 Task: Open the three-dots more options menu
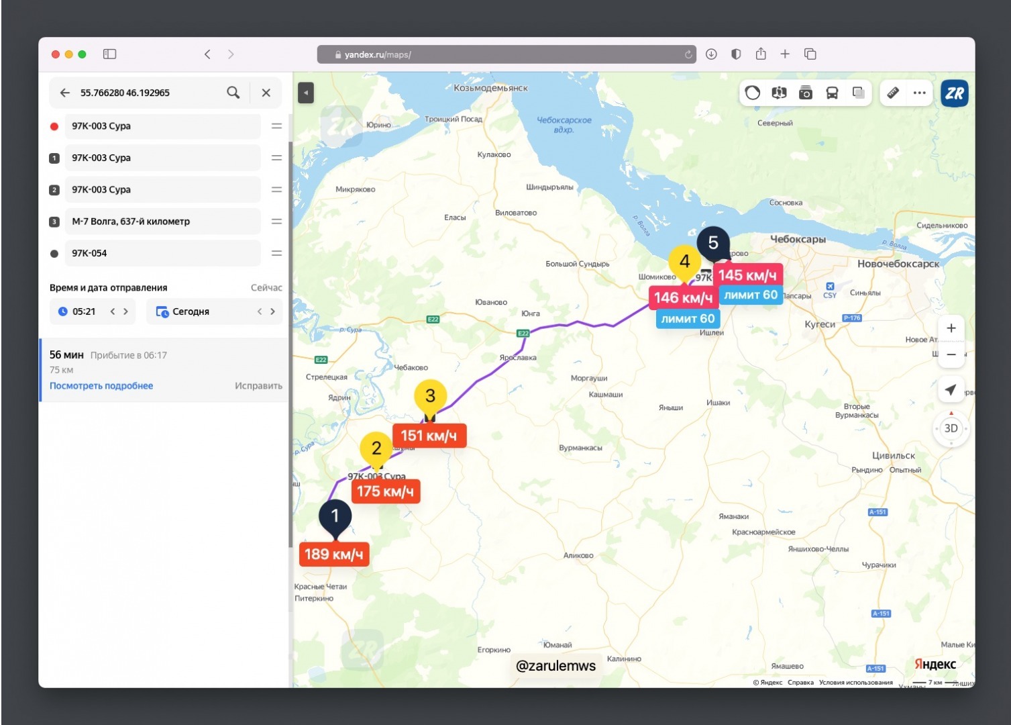920,93
